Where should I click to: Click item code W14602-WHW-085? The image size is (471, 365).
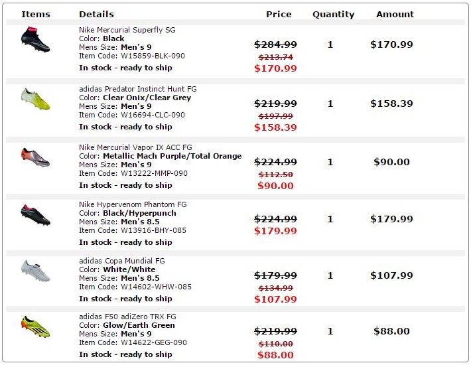coord(156,287)
